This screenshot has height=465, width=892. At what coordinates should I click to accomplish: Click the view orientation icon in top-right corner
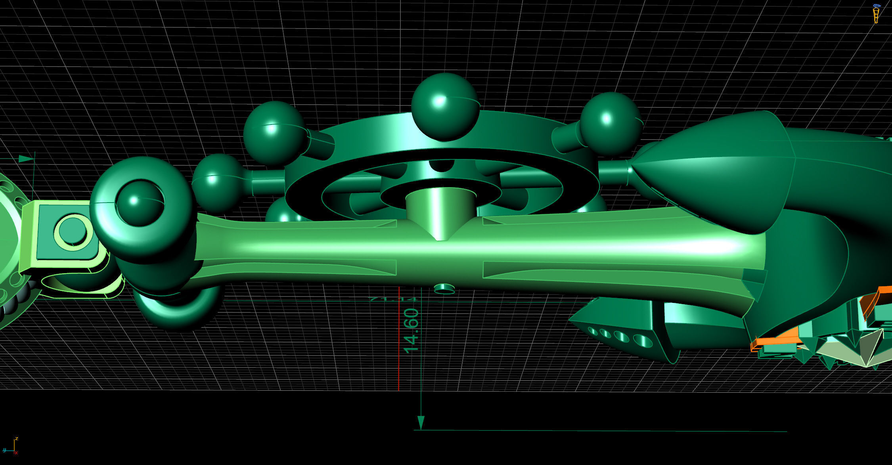[876, 13]
